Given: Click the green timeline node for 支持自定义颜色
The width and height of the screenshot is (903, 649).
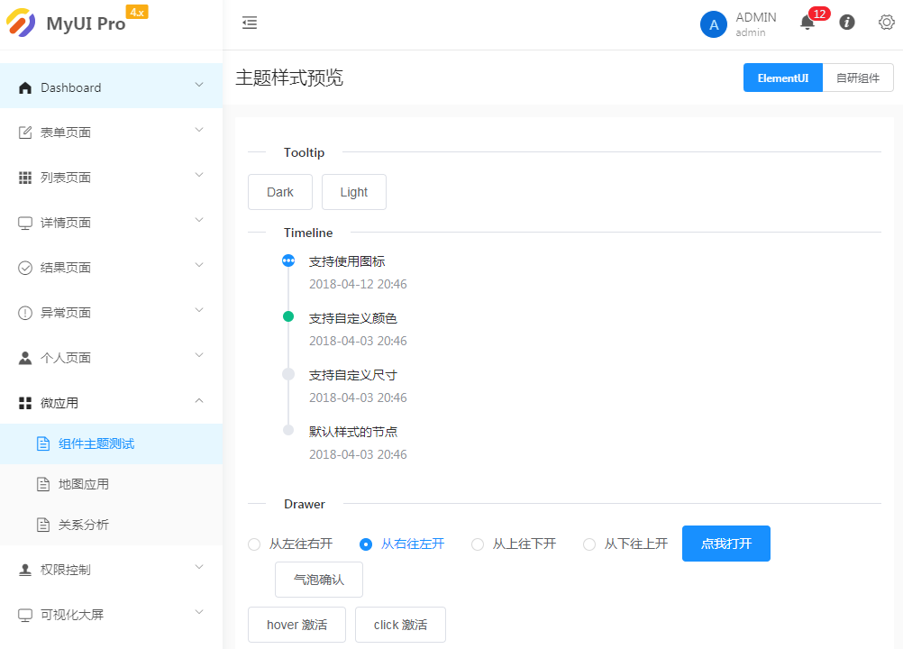Looking at the screenshot, I should (288, 316).
